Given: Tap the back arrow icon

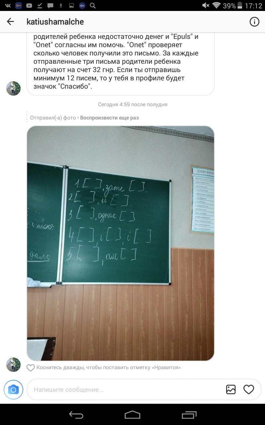Looking at the screenshot, I should [x=10, y=22].
